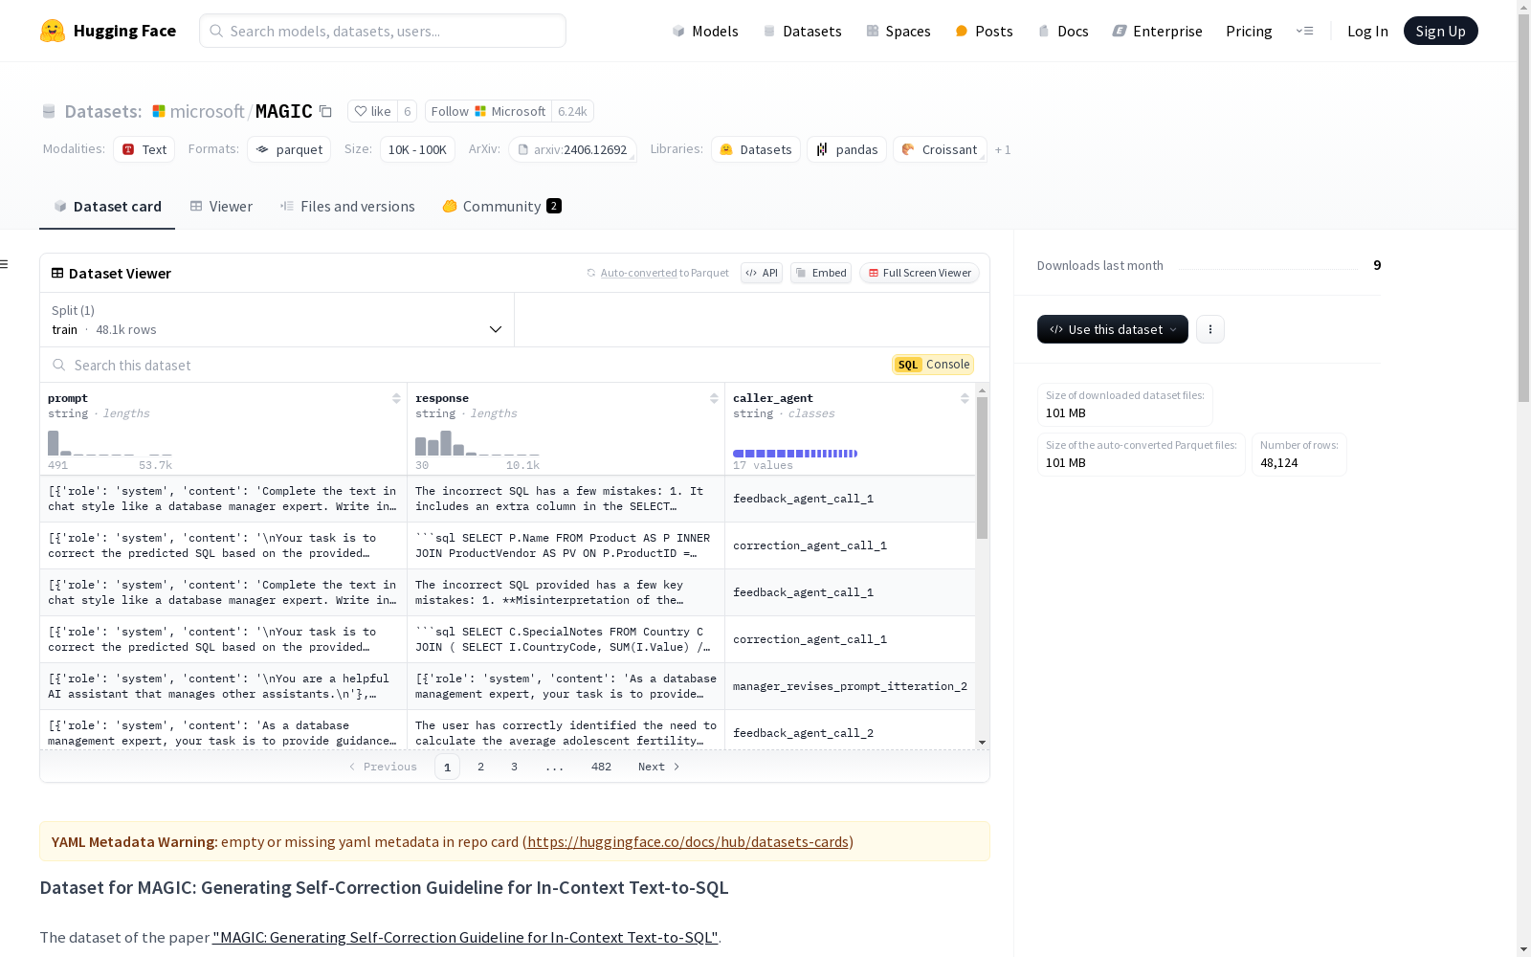Open the microsoft organization link

tap(207, 111)
